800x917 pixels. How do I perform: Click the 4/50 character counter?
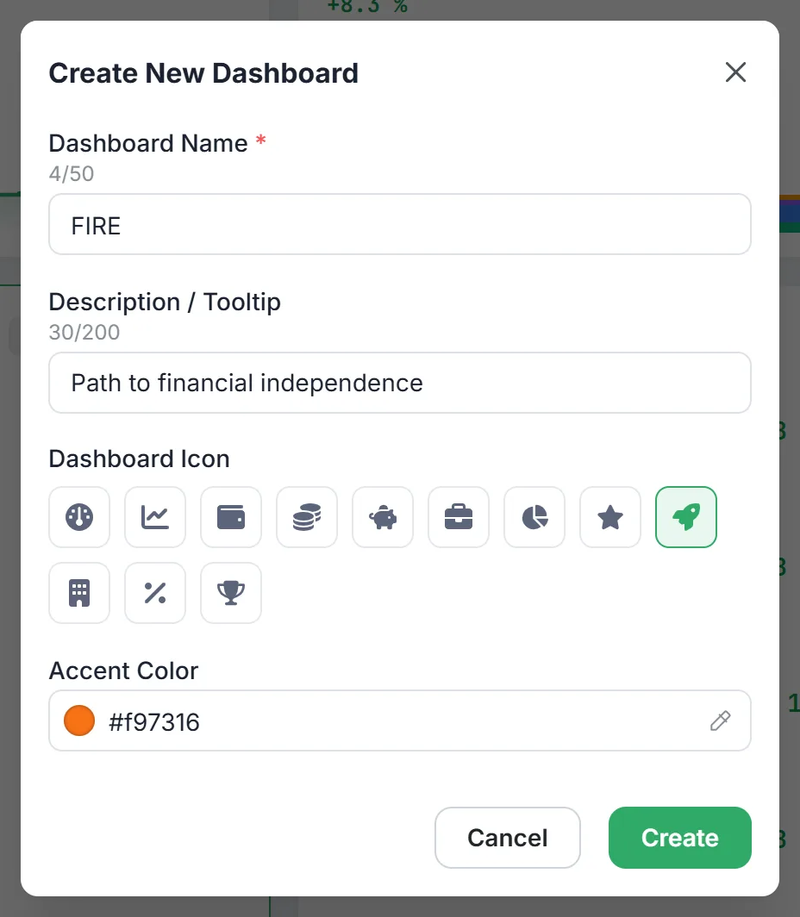click(x=72, y=174)
